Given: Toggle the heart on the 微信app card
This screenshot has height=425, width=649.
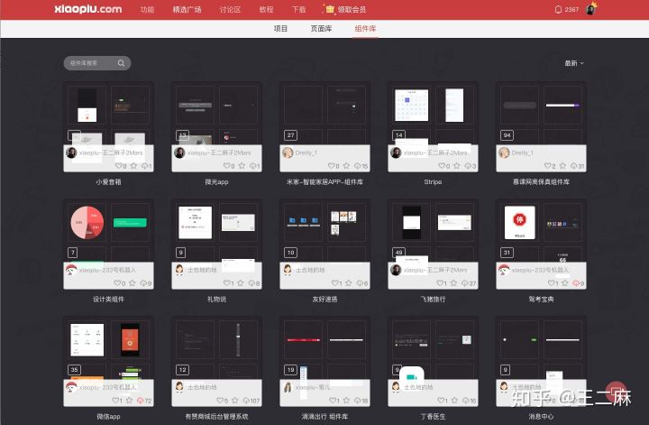Looking at the screenshot, I should [114, 400].
